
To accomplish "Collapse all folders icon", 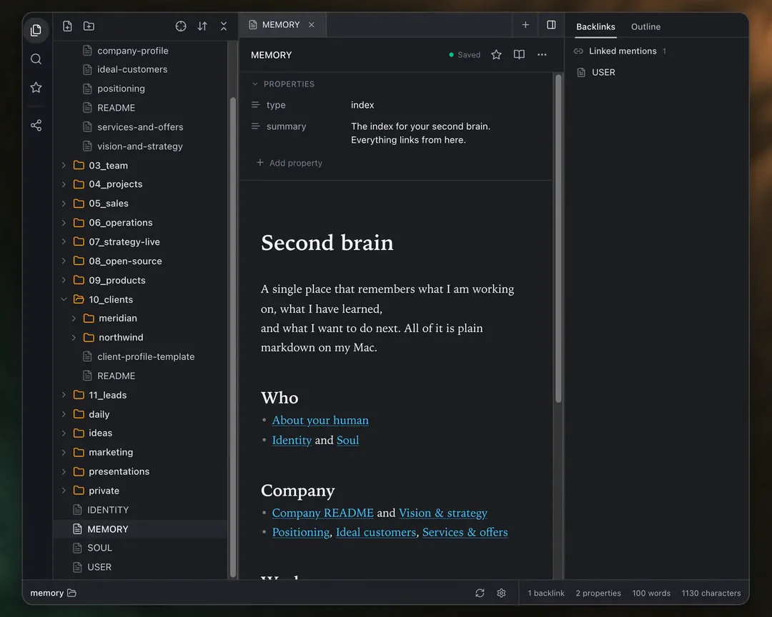I will (x=224, y=26).
